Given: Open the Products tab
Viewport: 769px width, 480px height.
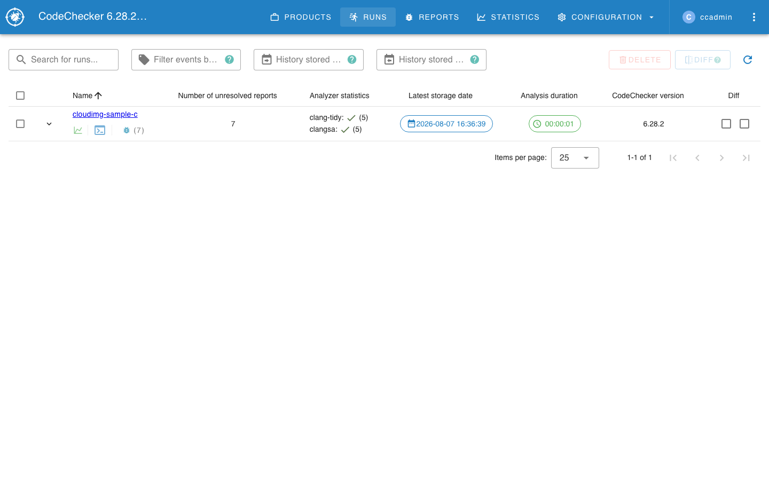Looking at the screenshot, I should (301, 17).
